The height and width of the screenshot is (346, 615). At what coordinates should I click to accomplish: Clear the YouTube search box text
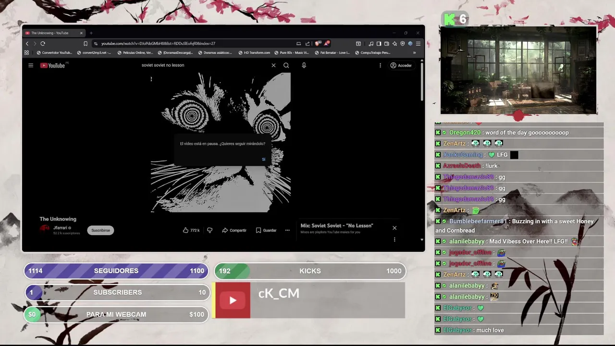[x=273, y=65]
